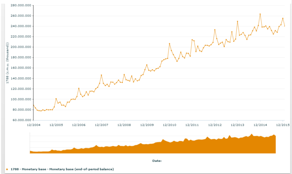
Task: Select the peak data point at 12/2009
Action: pyautogui.click(x=147, y=65)
